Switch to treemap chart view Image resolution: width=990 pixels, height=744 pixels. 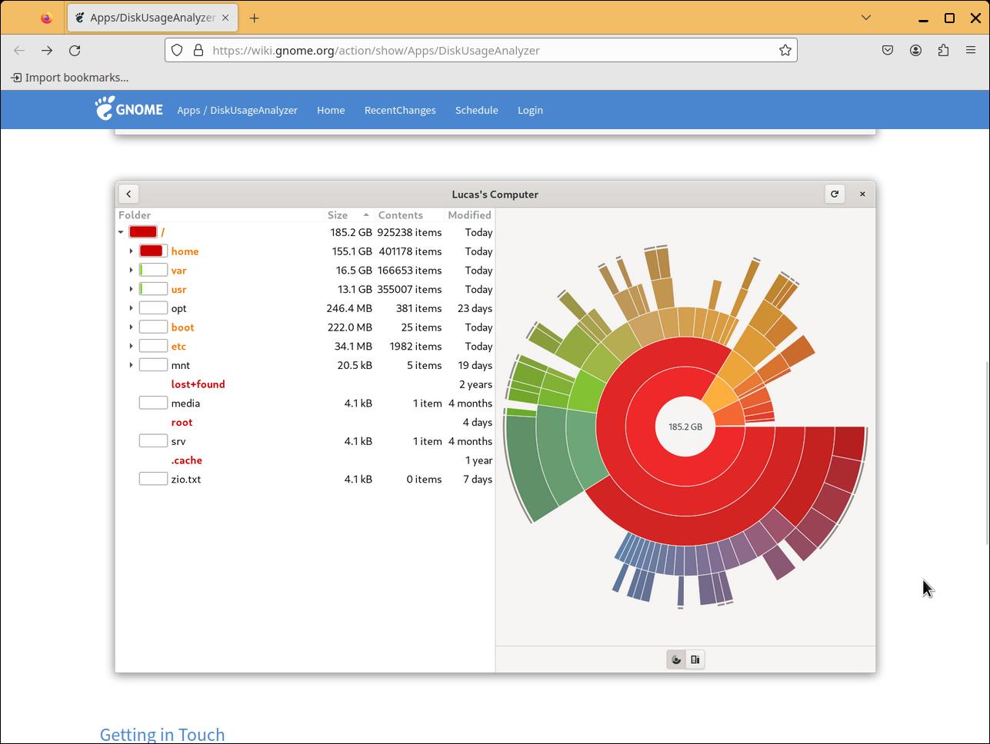pos(695,659)
